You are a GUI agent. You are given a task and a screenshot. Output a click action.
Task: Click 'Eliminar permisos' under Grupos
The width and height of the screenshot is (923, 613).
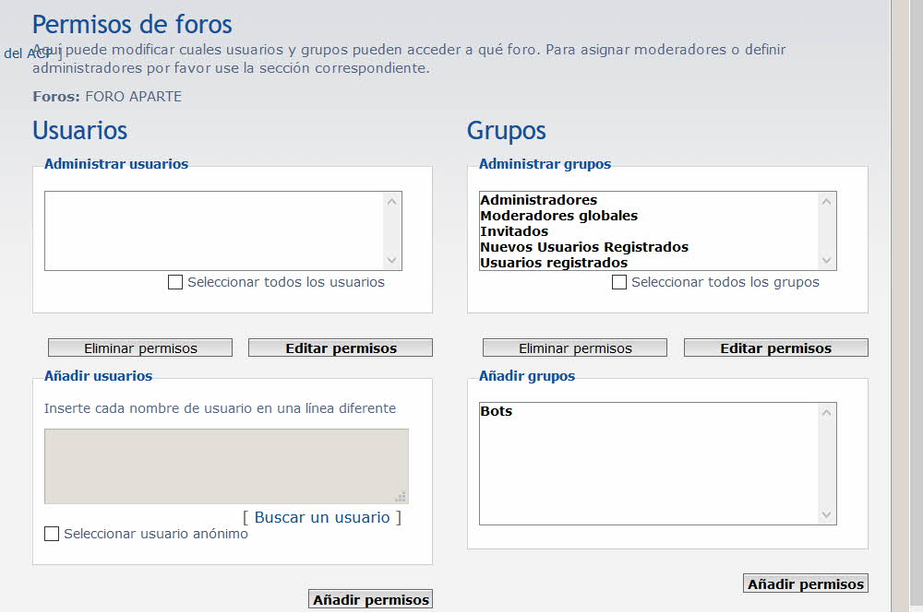574,348
